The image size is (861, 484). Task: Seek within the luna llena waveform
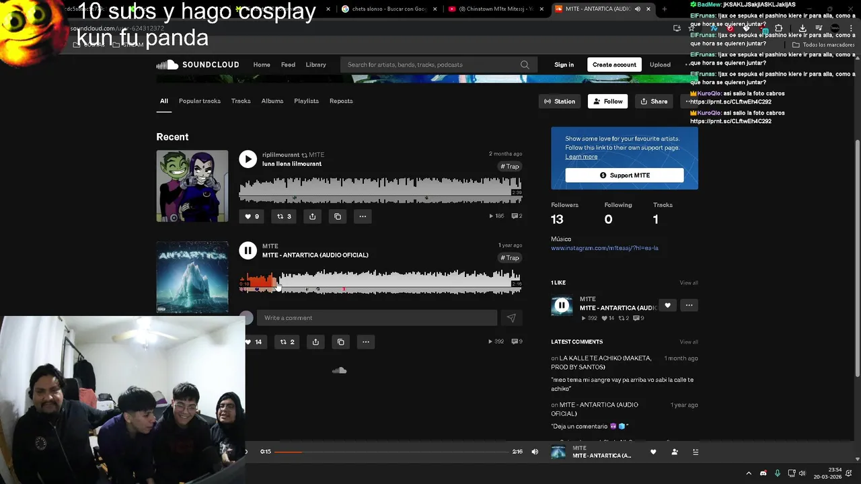(380, 190)
